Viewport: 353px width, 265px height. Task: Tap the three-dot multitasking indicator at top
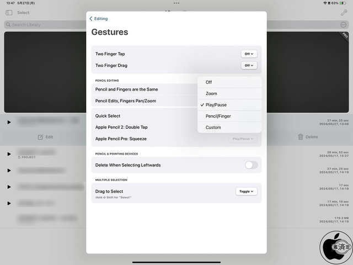pyautogui.click(x=176, y=3)
